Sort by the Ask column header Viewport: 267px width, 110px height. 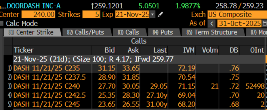(128, 50)
